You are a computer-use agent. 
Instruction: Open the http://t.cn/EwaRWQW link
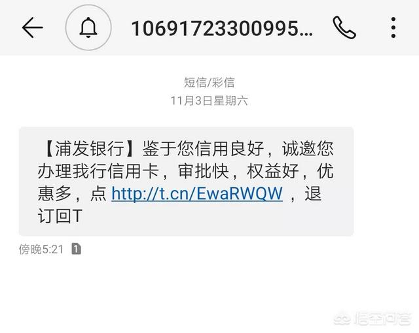point(197,193)
